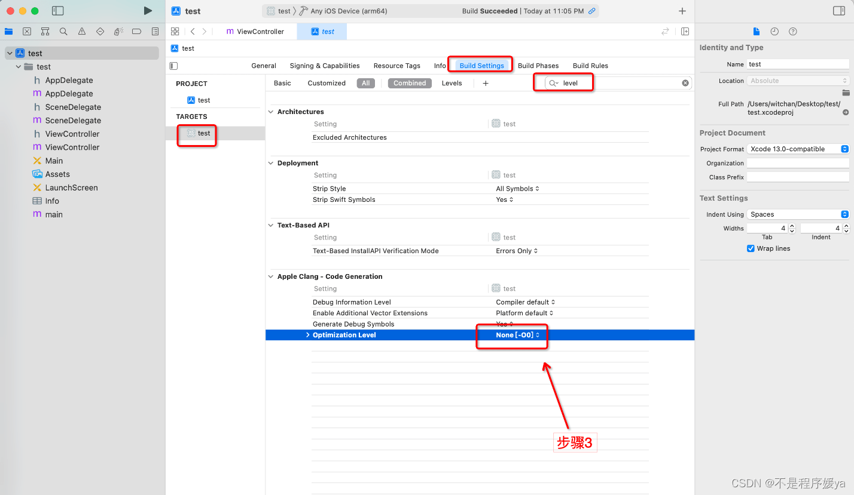Select the test scheme in toolbar
This screenshot has width=854, height=495.
point(279,11)
